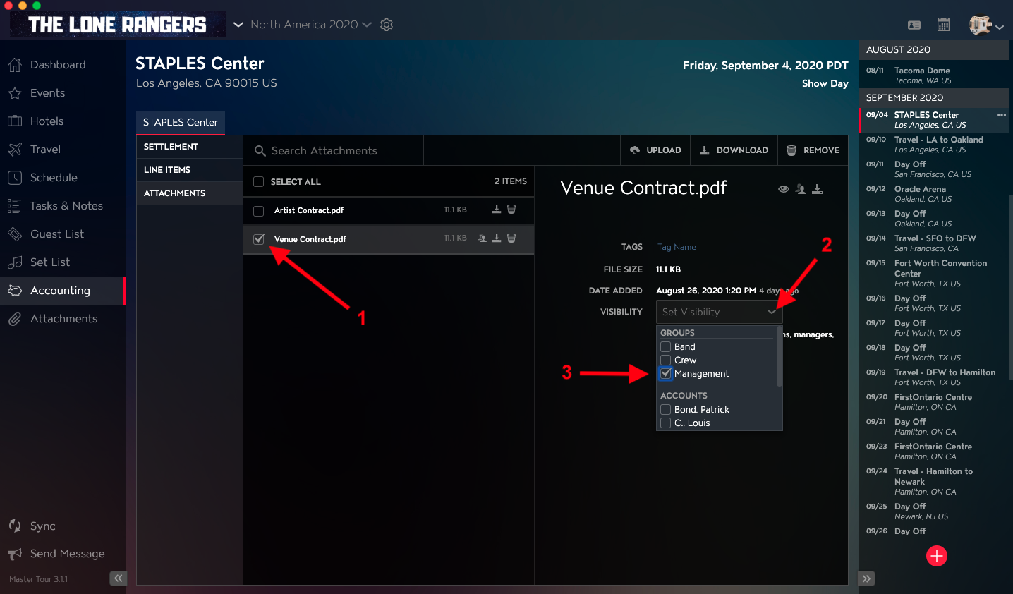Open the Dashboard home icon
This screenshot has height=594, width=1013.
[x=15, y=65]
